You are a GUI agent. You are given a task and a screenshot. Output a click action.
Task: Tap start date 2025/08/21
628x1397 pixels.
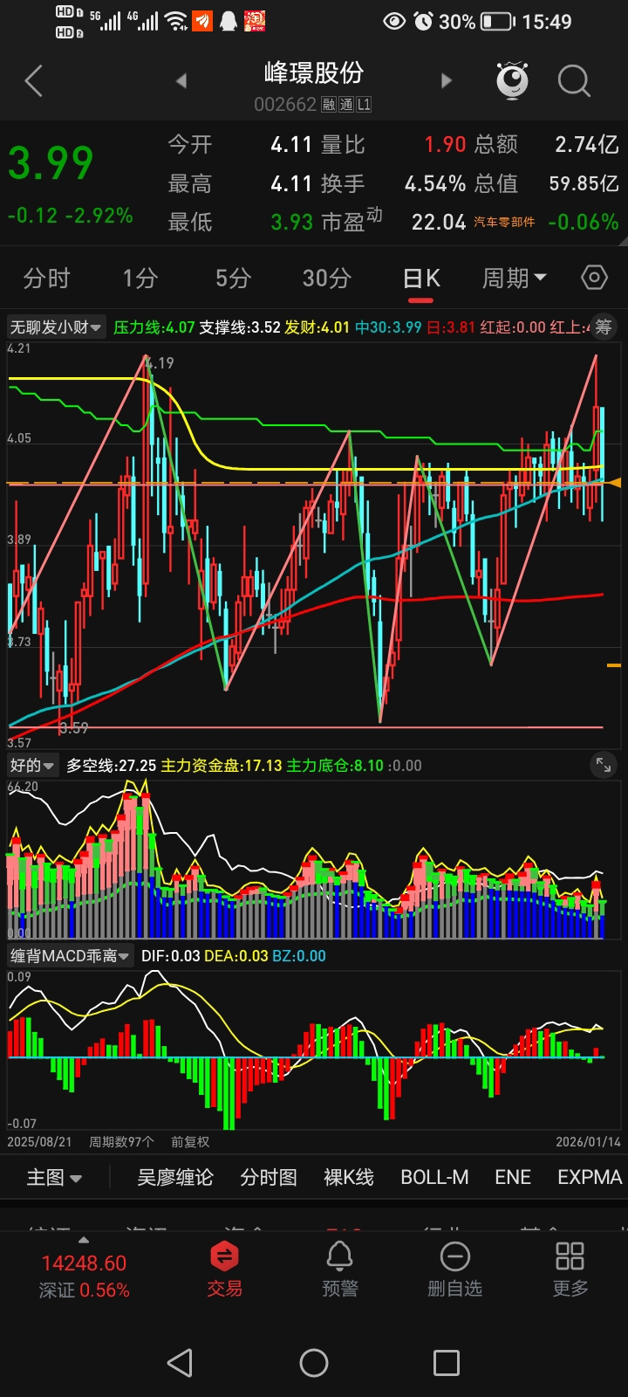(x=40, y=1141)
